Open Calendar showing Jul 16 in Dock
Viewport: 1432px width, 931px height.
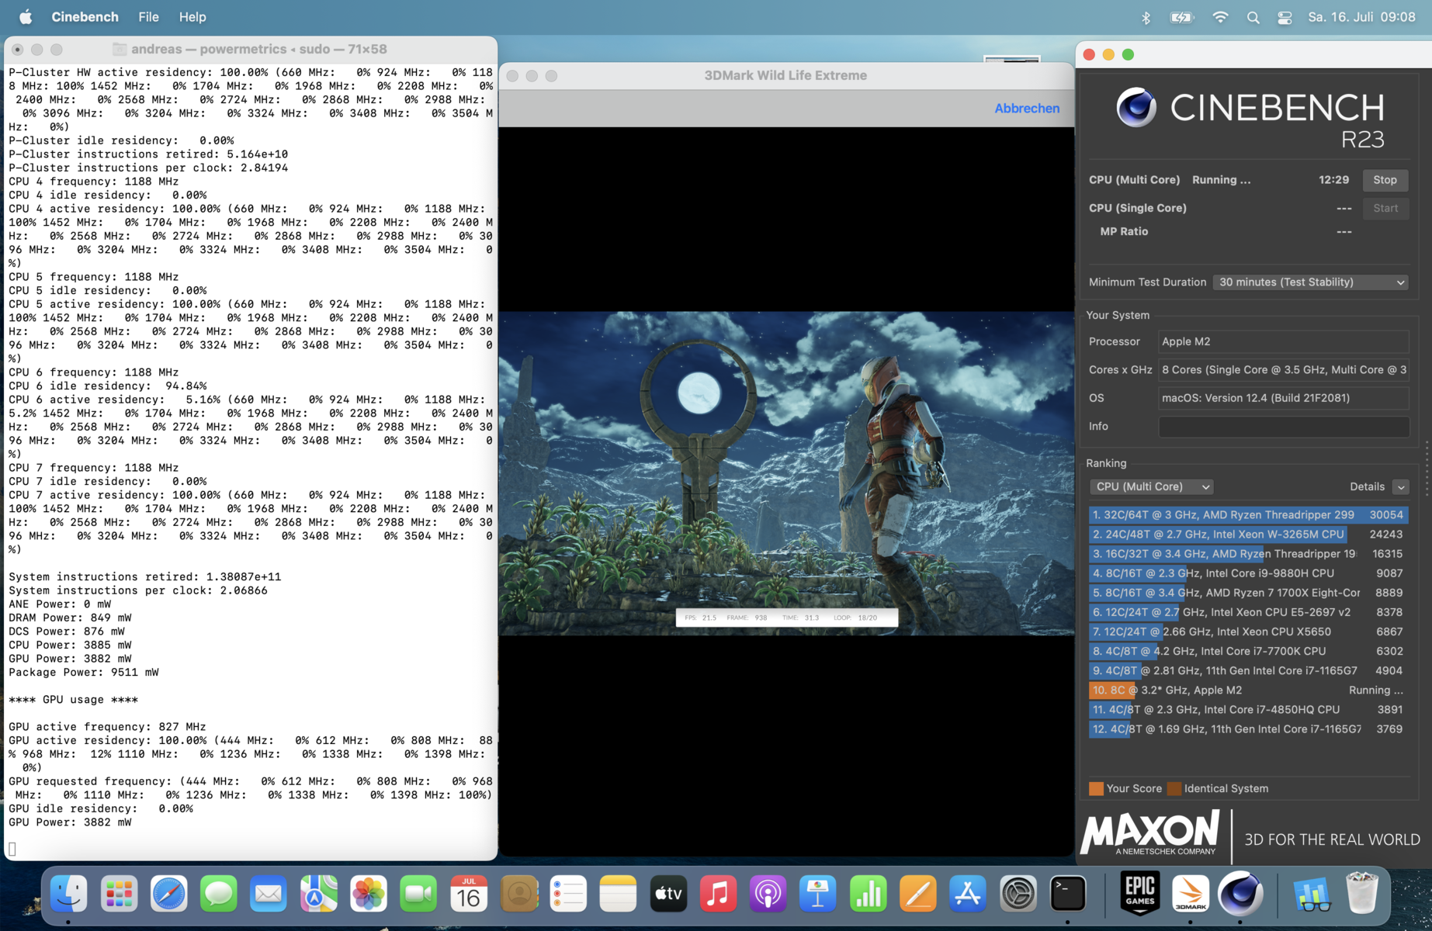pos(468,894)
